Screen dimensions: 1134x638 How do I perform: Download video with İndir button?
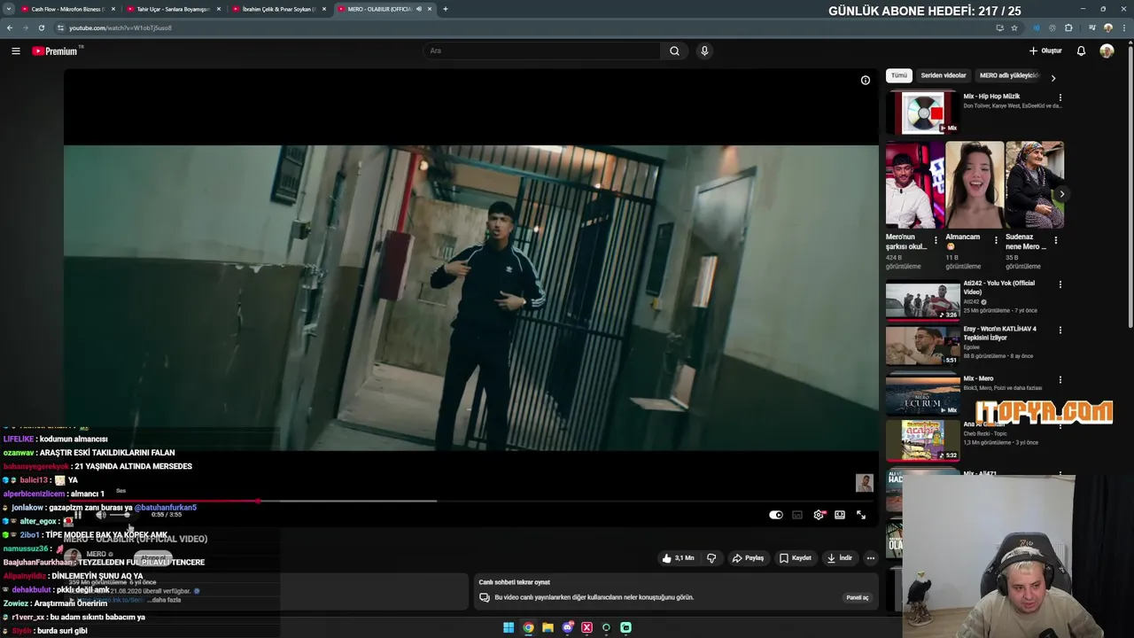(840, 558)
